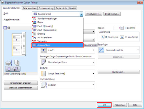Click the 2 auf 1 [Doppelseitig] profile icon

(x=35, y=30)
